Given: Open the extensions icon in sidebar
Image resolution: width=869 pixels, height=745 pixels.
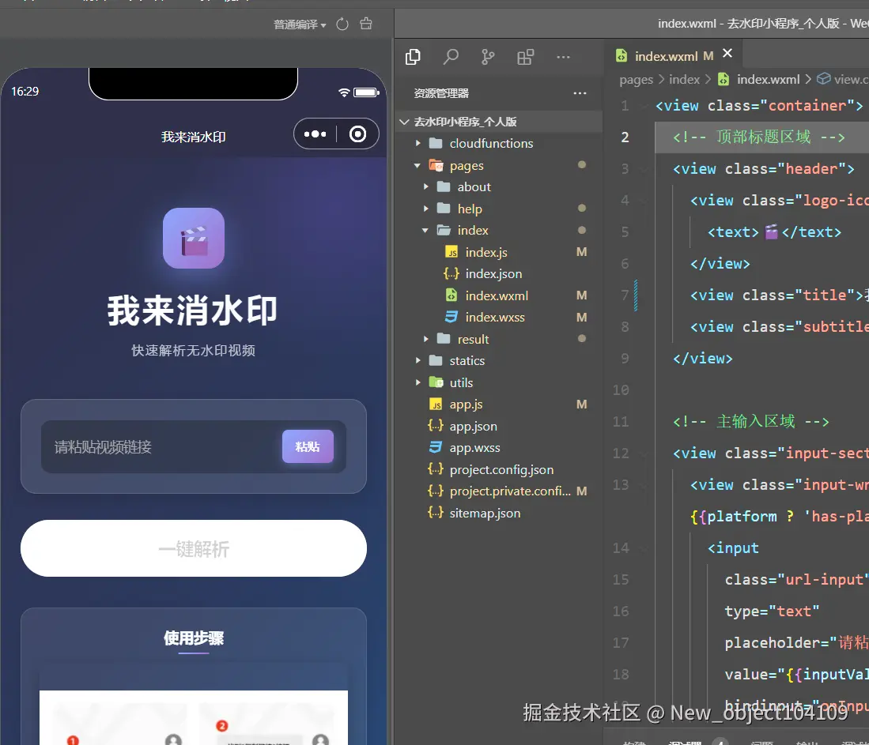Looking at the screenshot, I should click(525, 57).
